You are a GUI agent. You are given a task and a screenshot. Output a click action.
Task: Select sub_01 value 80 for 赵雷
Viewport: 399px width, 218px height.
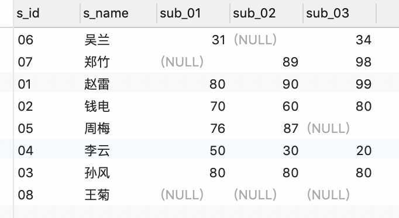[217, 84]
